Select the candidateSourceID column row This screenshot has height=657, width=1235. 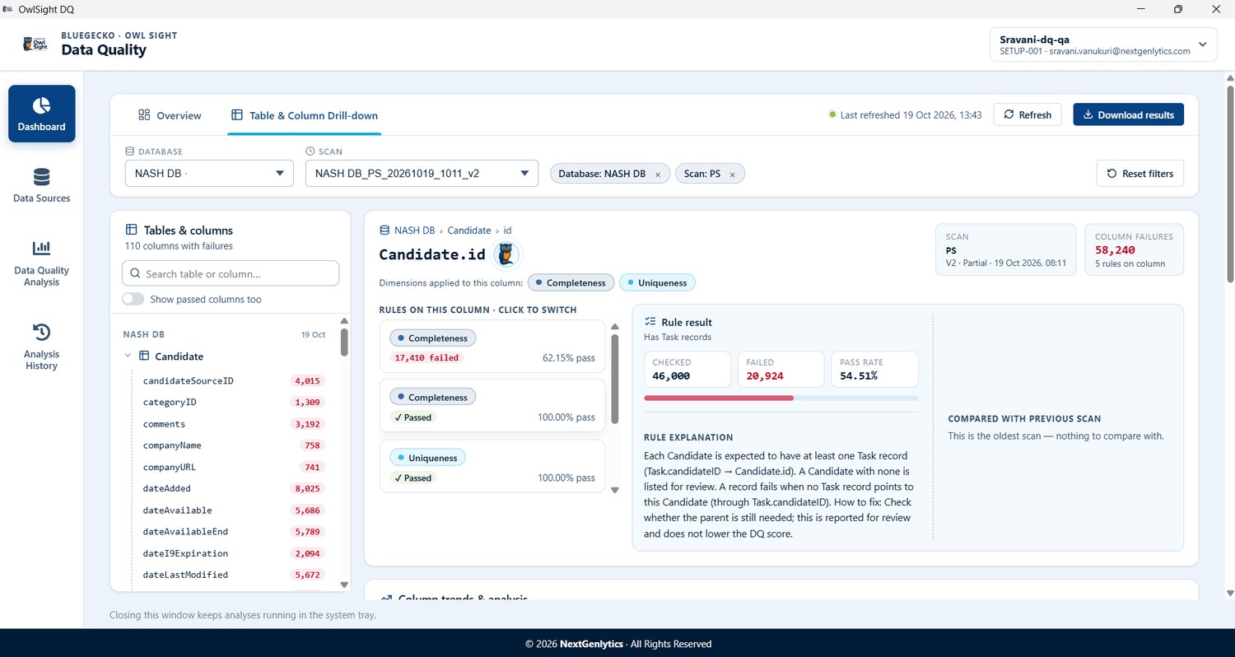233,381
